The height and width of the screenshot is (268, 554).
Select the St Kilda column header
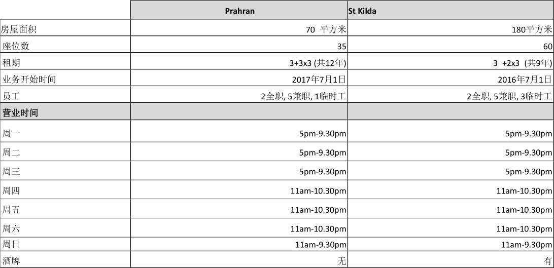click(362, 11)
